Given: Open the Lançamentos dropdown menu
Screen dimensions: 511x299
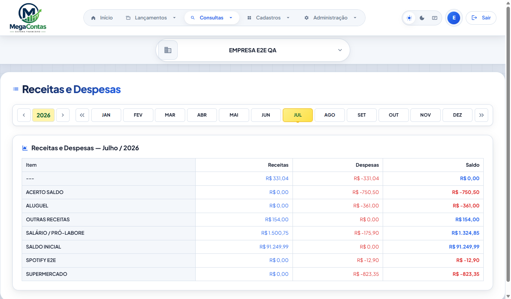Looking at the screenshot, I should pos(151,18).
